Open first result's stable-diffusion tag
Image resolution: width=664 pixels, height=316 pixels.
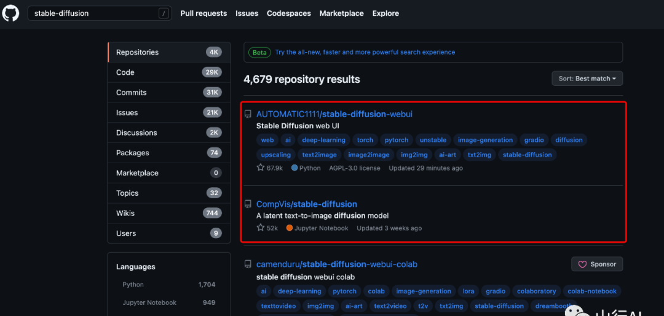[528, 155]
